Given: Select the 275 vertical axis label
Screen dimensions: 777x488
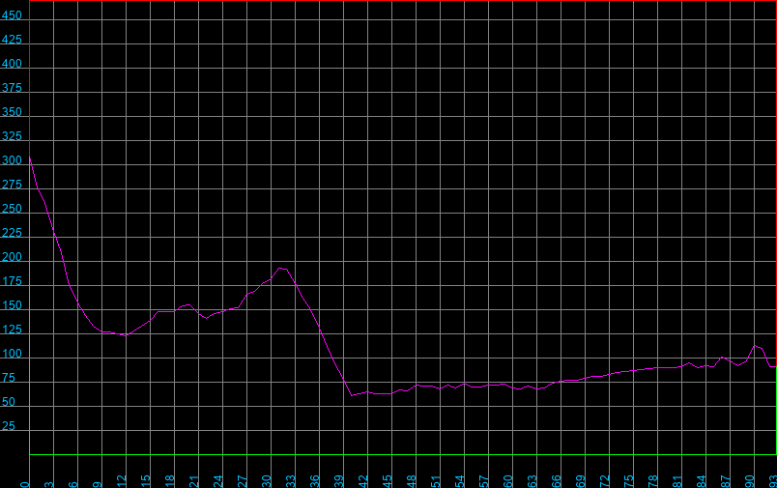Looking at the screenshot, I should (x=12, y=185).
